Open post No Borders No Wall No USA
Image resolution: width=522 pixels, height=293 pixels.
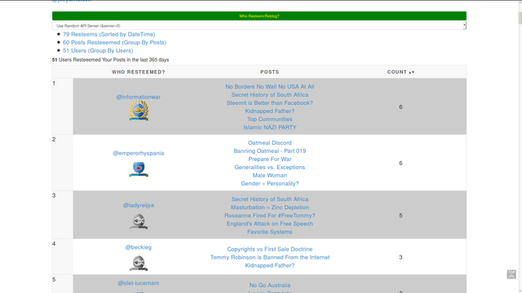coord(270,87)
